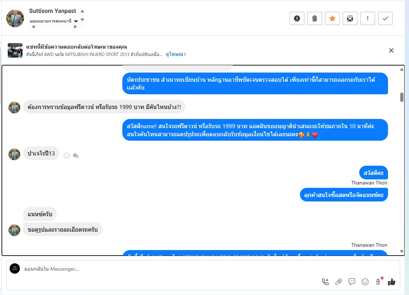Open emoji picker in reply box
Image resolution: width=409 pixels, height=295 pixels.
(365, 282)
